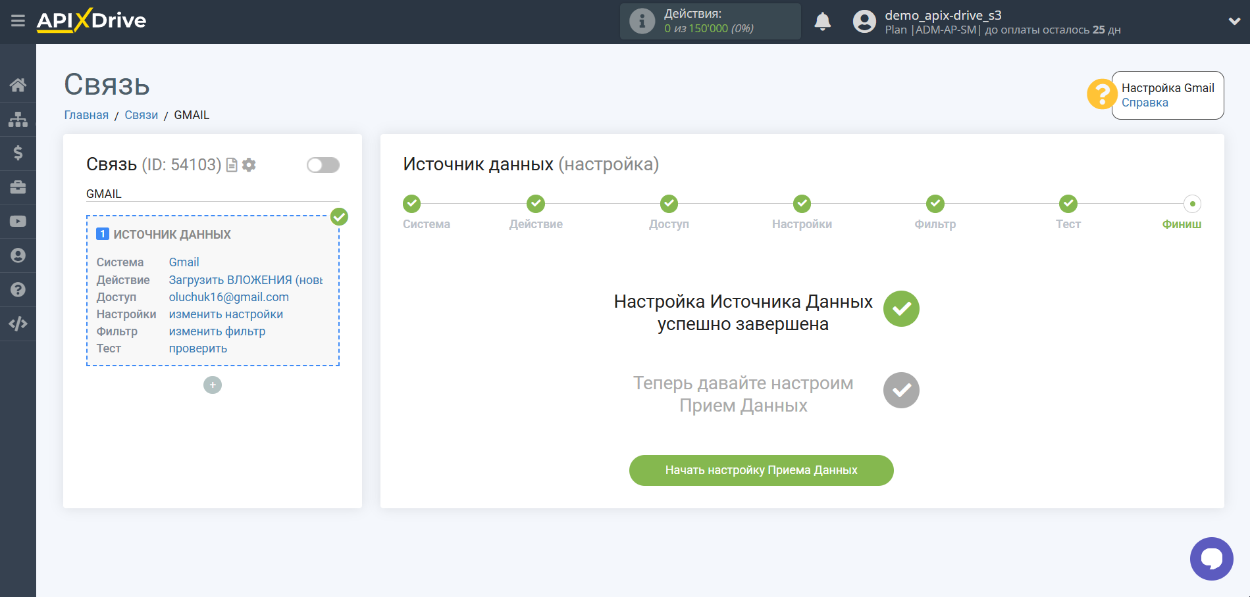
Task: Click the green success checkmark circle
Action: (x=901, y=309)
